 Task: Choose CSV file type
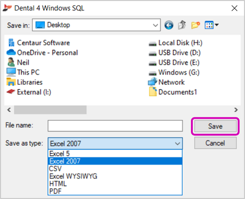(x=115, y=169)
